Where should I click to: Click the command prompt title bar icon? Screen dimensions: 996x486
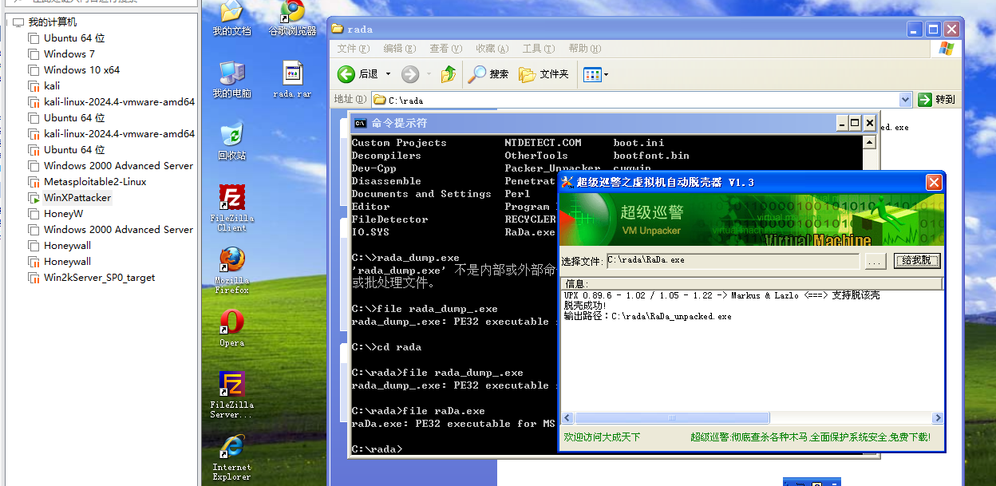point(360,123)
